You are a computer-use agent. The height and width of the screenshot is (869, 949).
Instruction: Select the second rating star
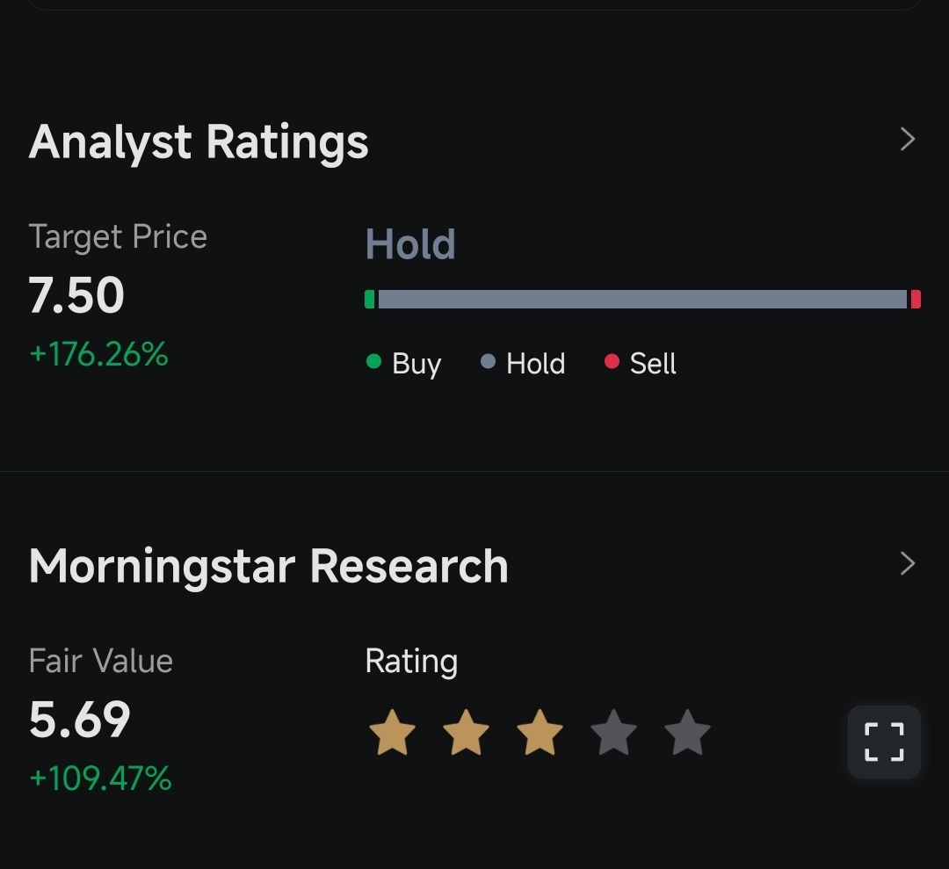pos(466,732)
